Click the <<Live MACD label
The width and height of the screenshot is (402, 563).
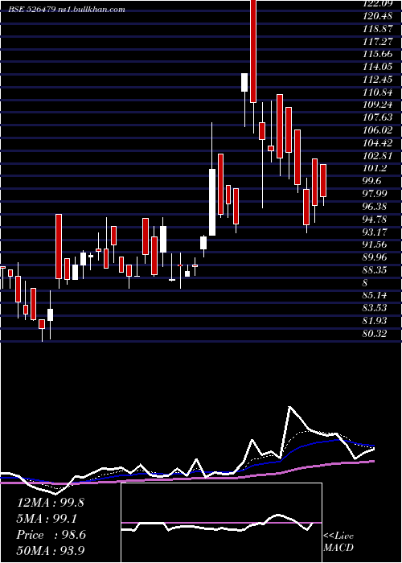click(338, 542)
